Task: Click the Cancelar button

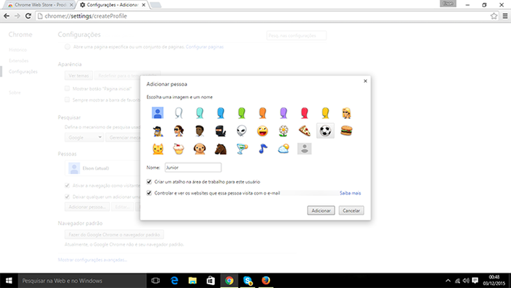Action: point(351,211)
